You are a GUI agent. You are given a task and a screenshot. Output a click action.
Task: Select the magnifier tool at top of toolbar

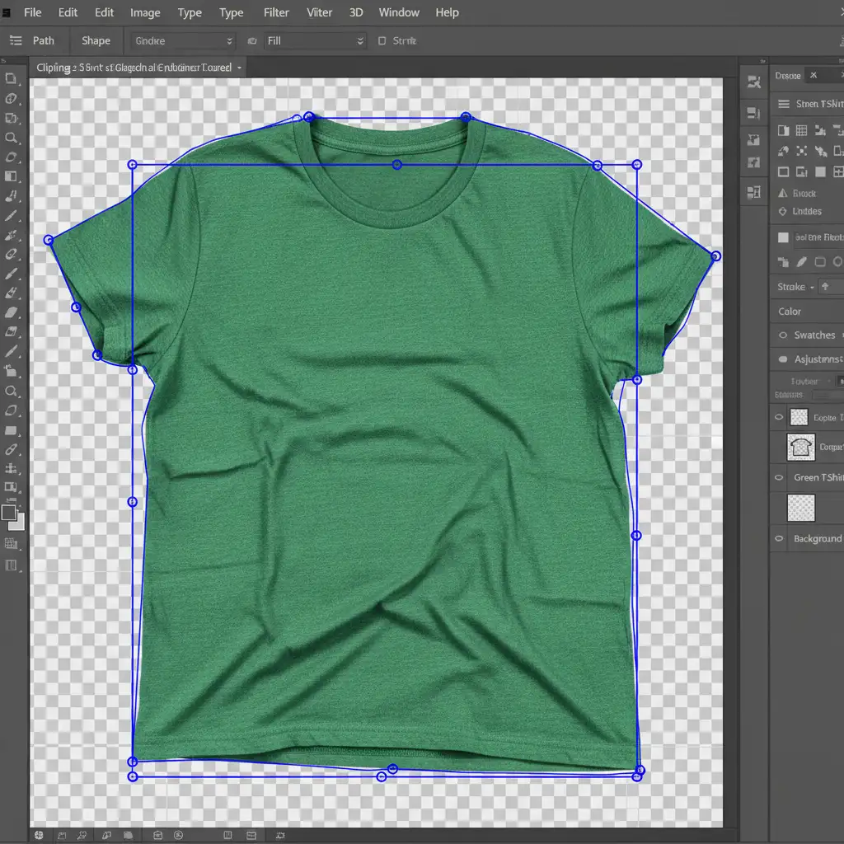[x=11, y=138]
